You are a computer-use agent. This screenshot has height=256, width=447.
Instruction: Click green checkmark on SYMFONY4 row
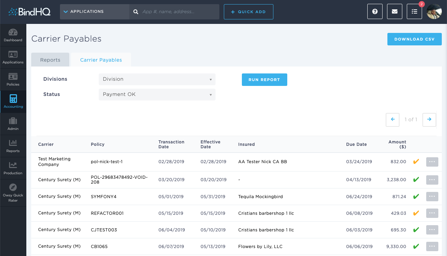click(416, 196)
